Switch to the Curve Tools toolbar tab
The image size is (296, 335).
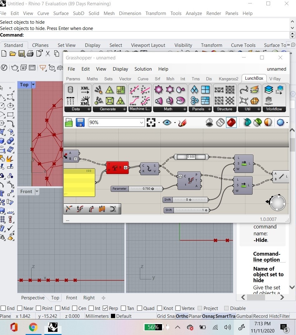[x=243, y=45]
